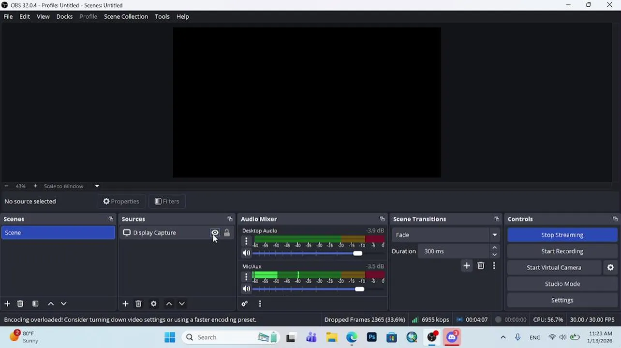Open advanced audio properties gears icon
The height and width of the screenshot is (348, 621).
[x=244, y=304]
